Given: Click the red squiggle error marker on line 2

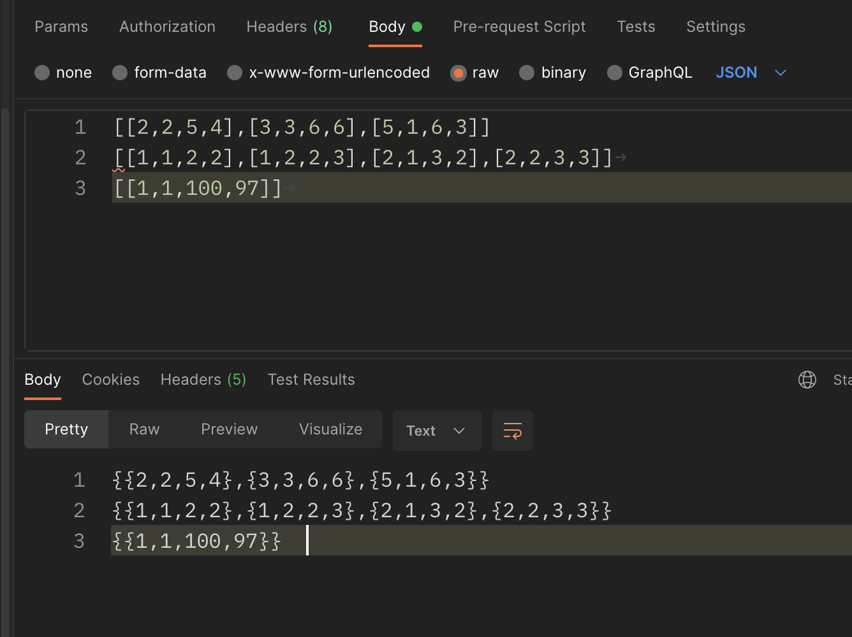Looking at the screenshot, I should click(x=119, y=170).
